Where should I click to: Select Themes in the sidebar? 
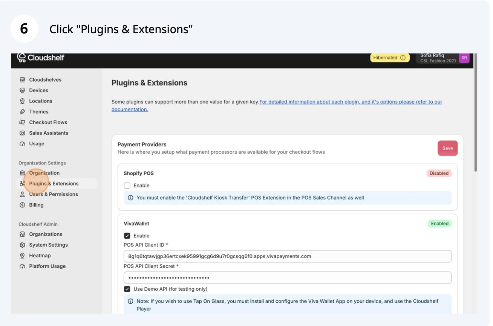38,112
